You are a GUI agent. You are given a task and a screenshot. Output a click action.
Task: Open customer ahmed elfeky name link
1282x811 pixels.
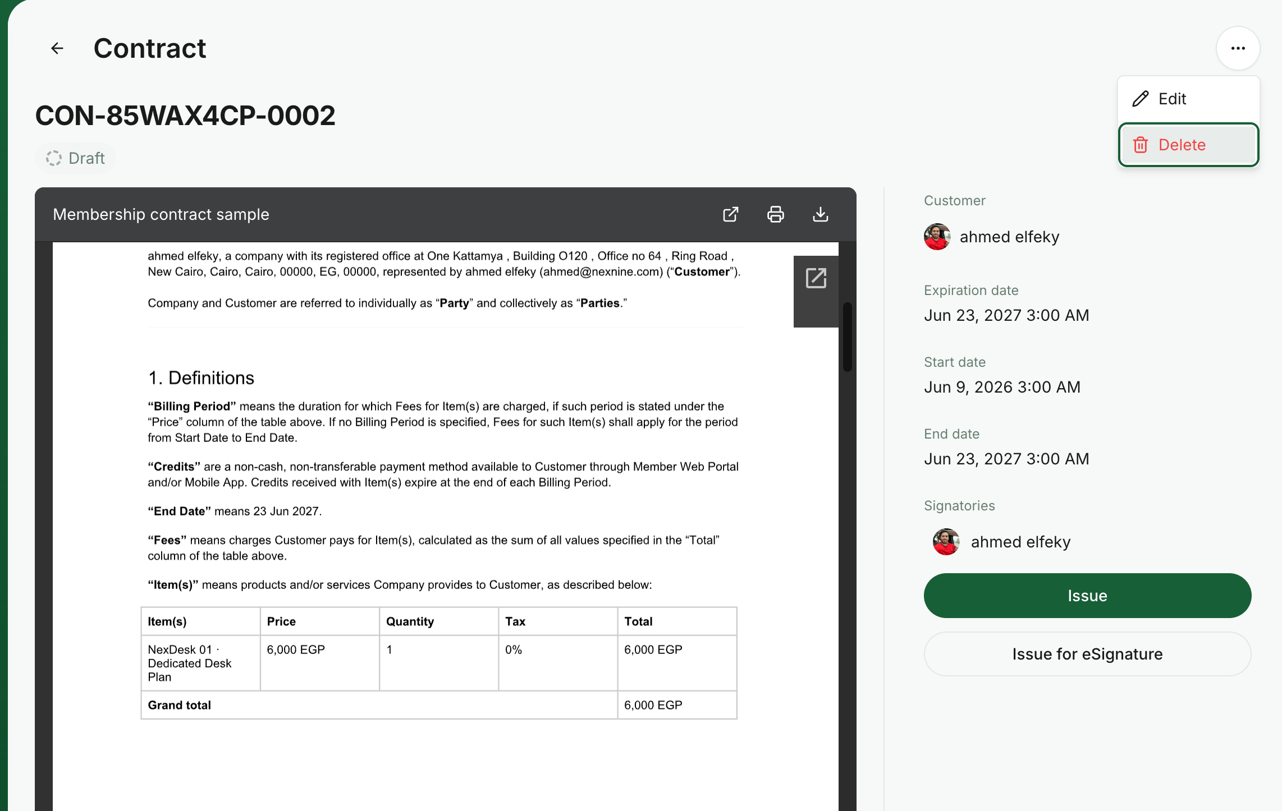click(x=1009, y=237)
